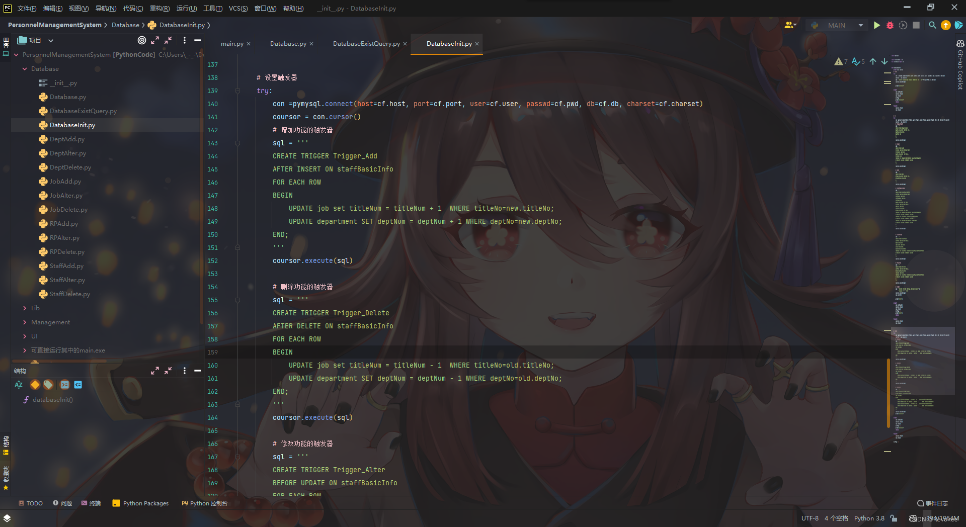Collapse all nodes in the project panel
Image resolution: width=966 pixels, height=527 pixels.
click(x=168, y=40)
